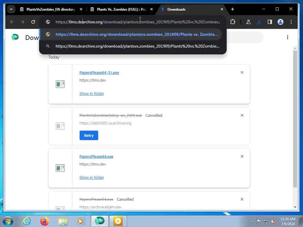Open the profile avatar icon
The height and width of the screenshot is (227, 303).
tap(281, 22)
